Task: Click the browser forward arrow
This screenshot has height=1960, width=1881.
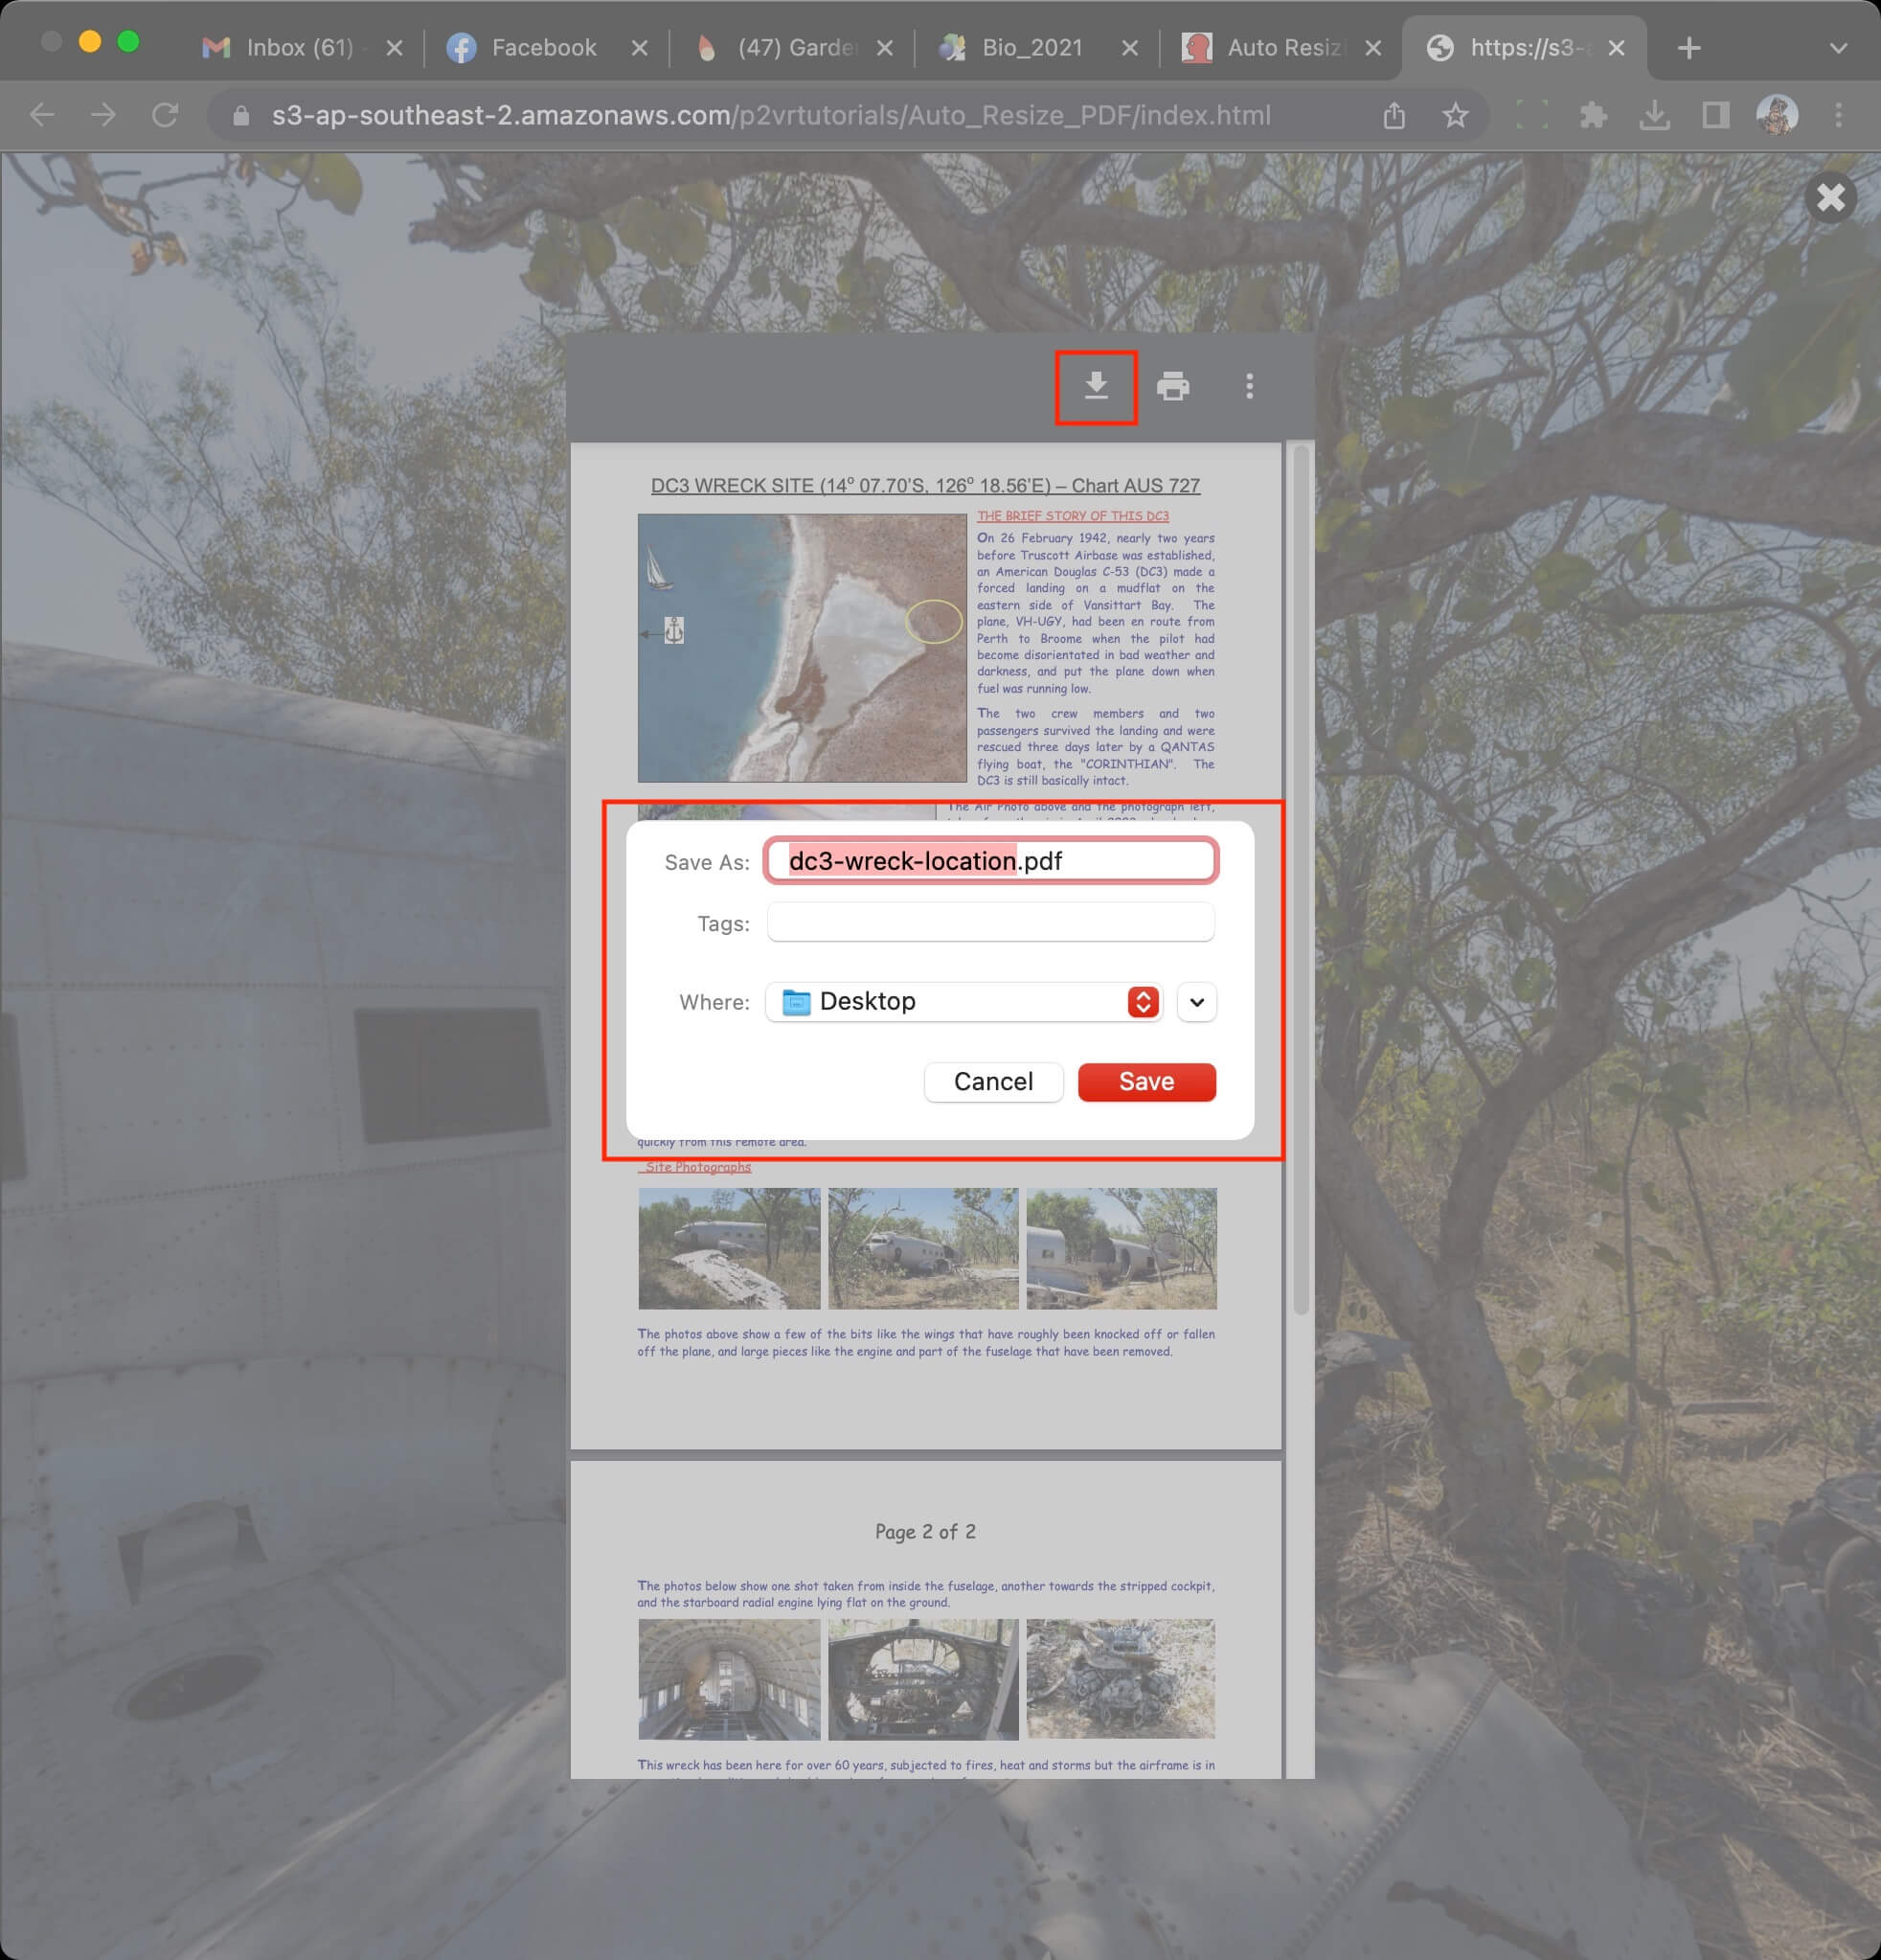Action: pyautogui.click(x=104, y=116)
